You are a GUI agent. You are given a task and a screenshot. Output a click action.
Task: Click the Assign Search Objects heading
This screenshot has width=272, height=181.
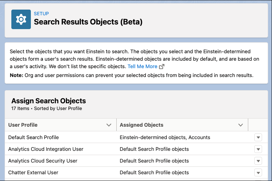click(49, 101)
